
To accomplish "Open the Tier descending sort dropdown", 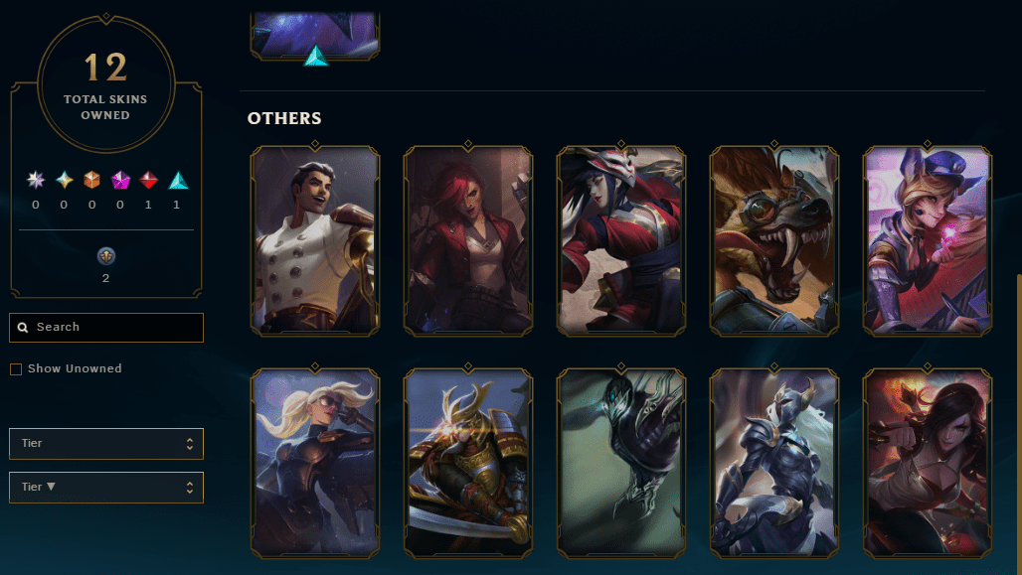I will tap(106, 487).
